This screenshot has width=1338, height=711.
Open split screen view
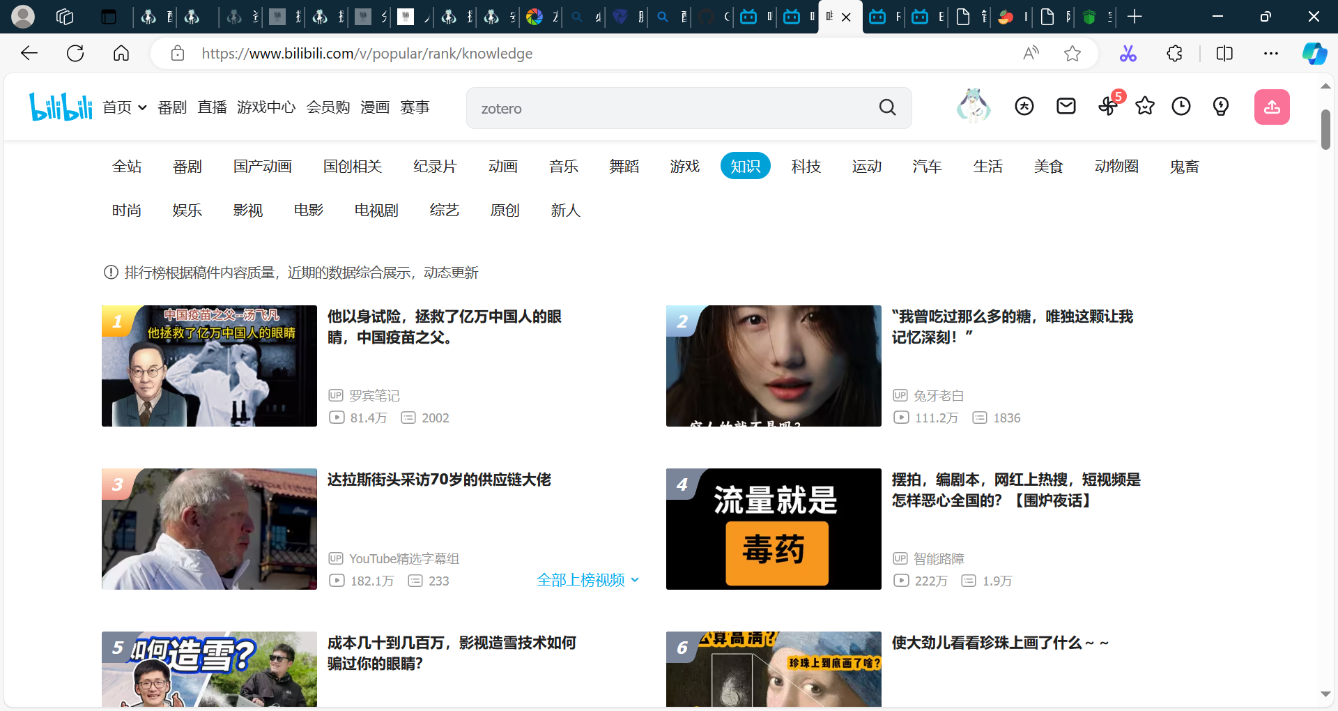[1224, 53]
